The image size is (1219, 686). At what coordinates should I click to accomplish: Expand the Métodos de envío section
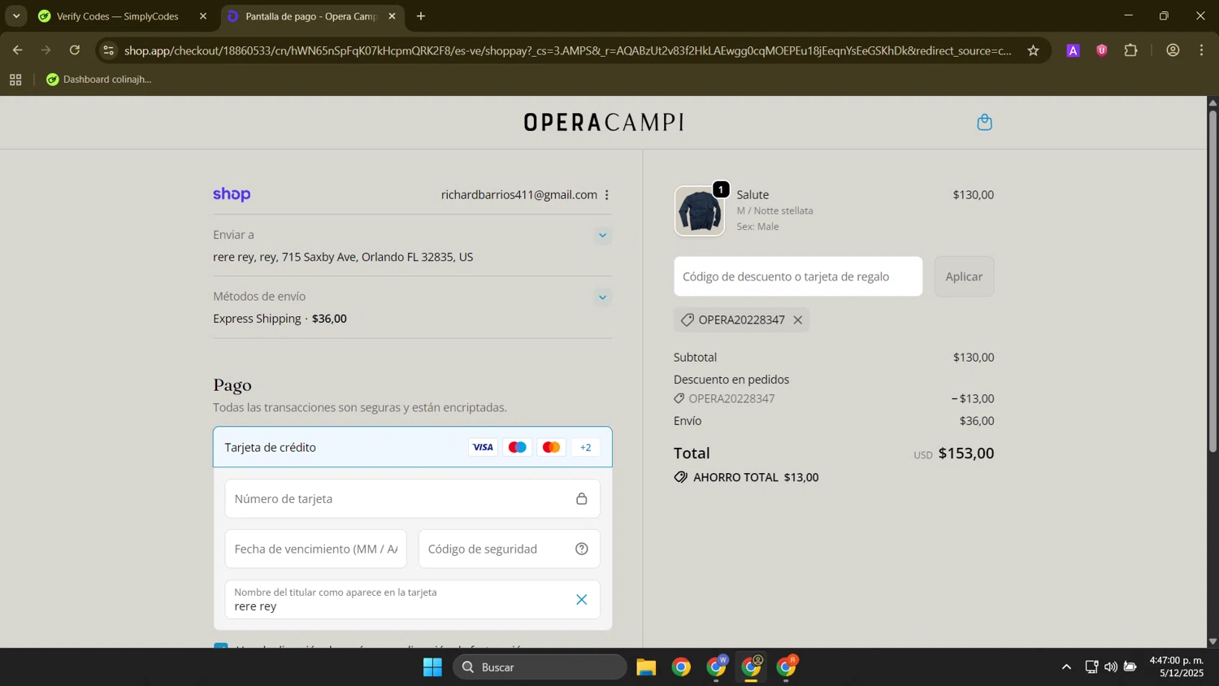pyautogui.click(x=602, y=297)
